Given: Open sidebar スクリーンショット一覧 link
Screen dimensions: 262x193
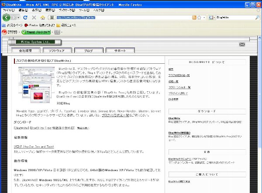Looking at the screenshot, I should point(179,87).
